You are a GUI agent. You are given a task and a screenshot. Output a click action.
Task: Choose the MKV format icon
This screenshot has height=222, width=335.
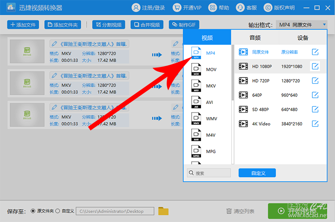(196, 86)
